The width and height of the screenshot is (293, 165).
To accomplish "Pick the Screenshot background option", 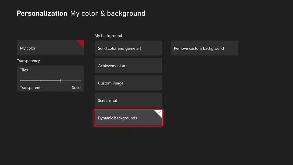I will click(x=128, y=100).
